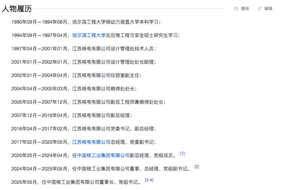Click the text 副总经理、党组成员
281x190 pixels.
[x=151, y=155]
